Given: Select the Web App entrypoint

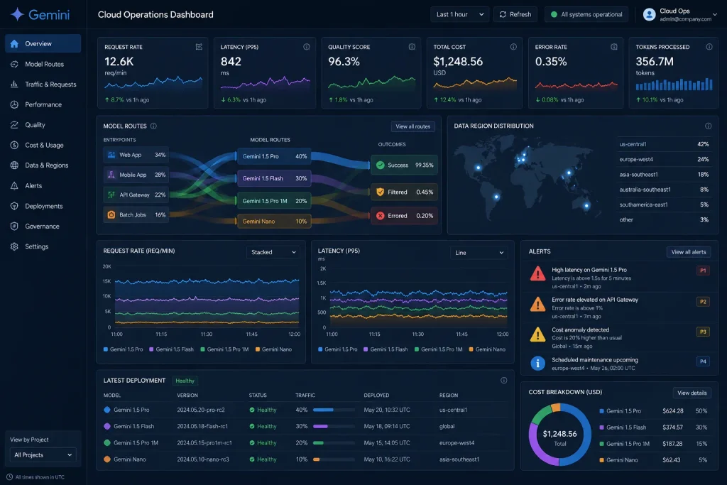Looking at the screenshot, I should click(136, 155).
